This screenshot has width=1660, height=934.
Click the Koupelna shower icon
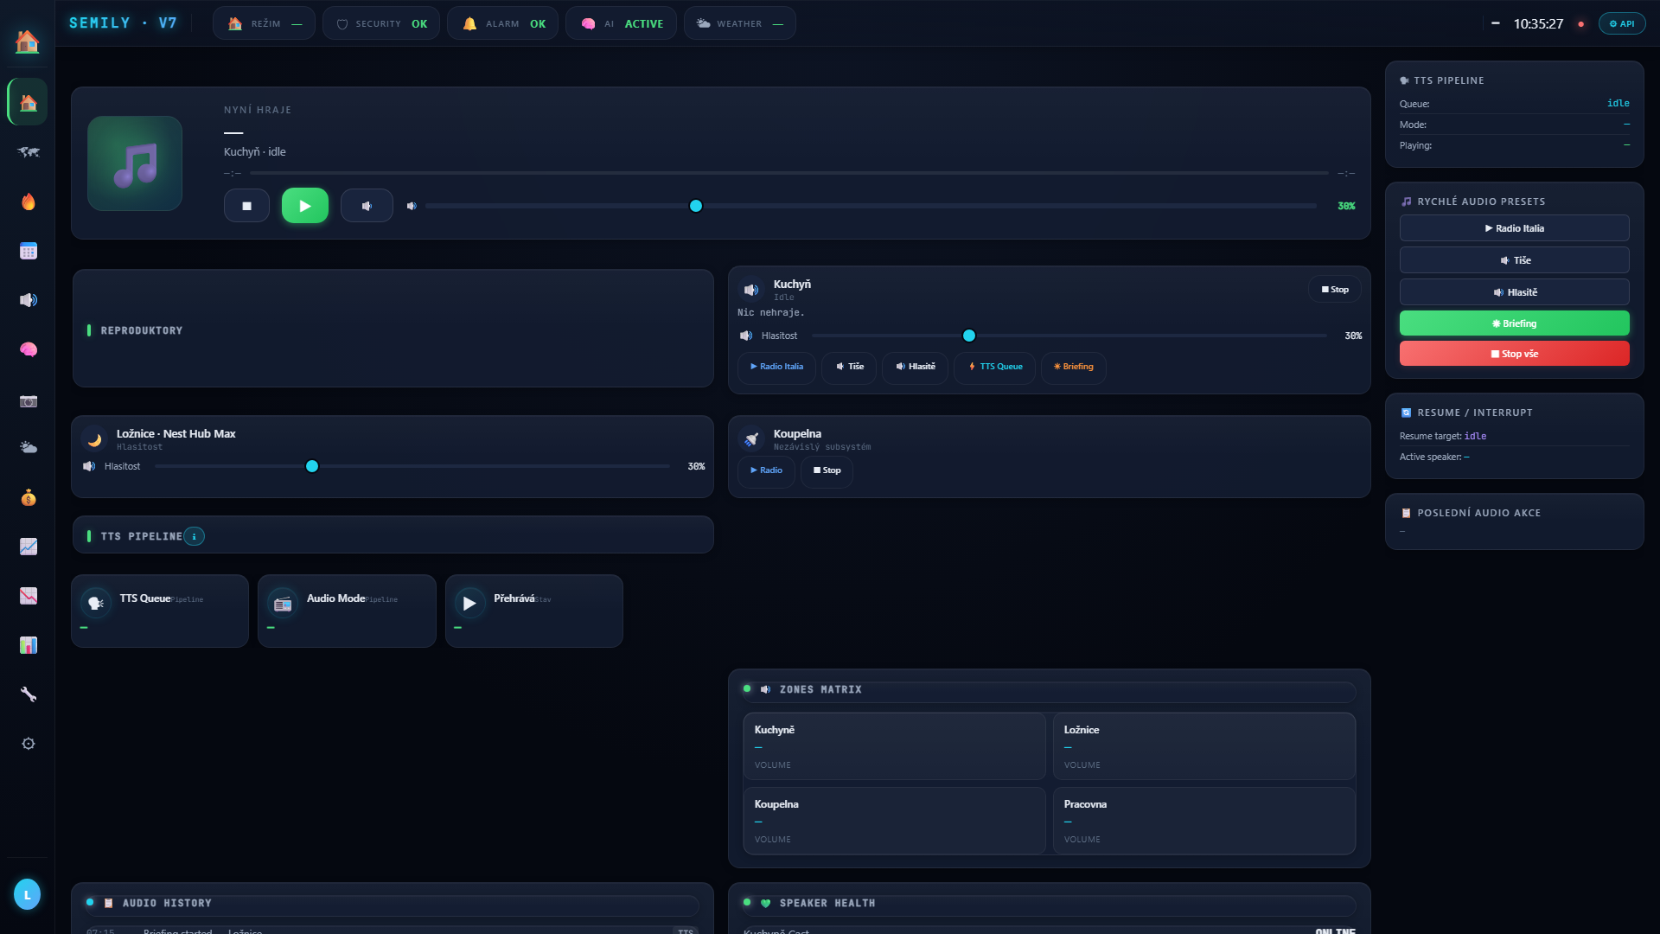pyautogui.click(x=751, y=439)
